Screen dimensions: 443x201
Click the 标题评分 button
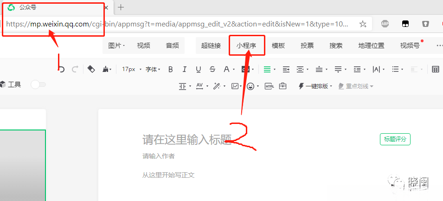click(395, 139)
